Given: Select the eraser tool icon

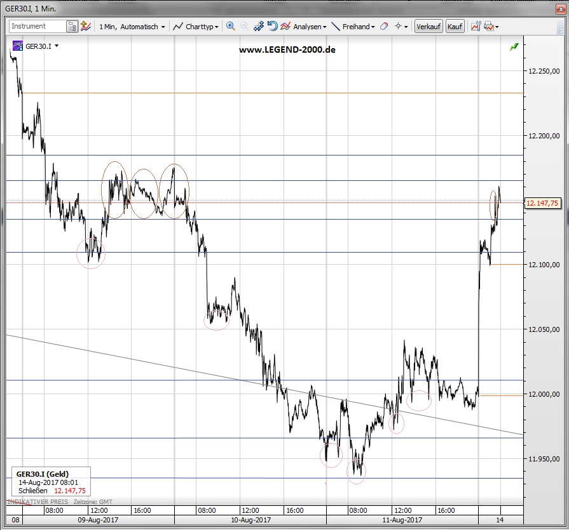Looking at the screenshot, I should pos(384,26).
